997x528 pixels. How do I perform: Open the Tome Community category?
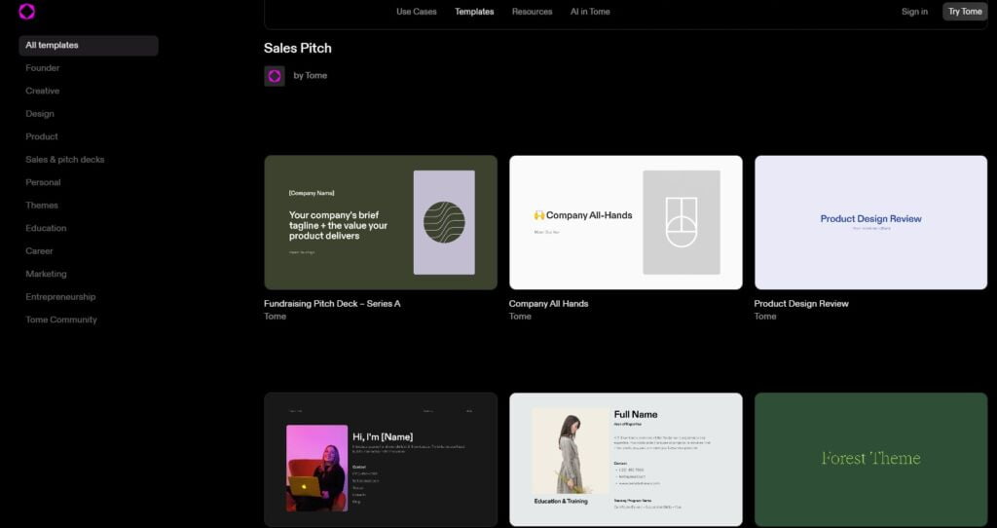pos(61,320)
